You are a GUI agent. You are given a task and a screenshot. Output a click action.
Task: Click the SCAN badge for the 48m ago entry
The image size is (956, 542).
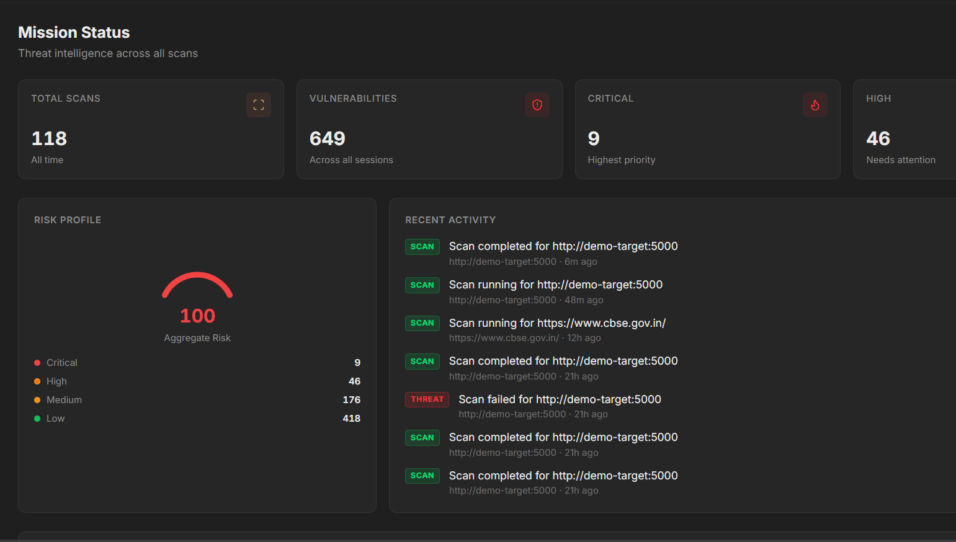[422, 285]
